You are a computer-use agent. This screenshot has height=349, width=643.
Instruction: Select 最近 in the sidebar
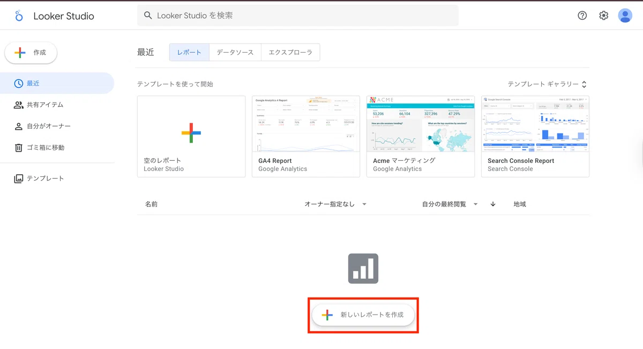point(57,83)
